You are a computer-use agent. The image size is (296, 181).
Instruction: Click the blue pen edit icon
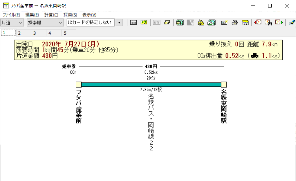click(292, 23)
